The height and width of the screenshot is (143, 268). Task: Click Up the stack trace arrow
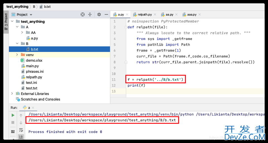(21, 116)
